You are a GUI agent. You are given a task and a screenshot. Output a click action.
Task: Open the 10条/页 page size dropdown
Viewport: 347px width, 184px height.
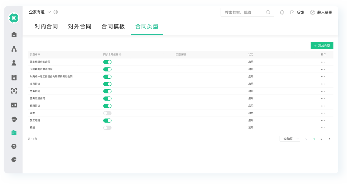click(290, 139)
